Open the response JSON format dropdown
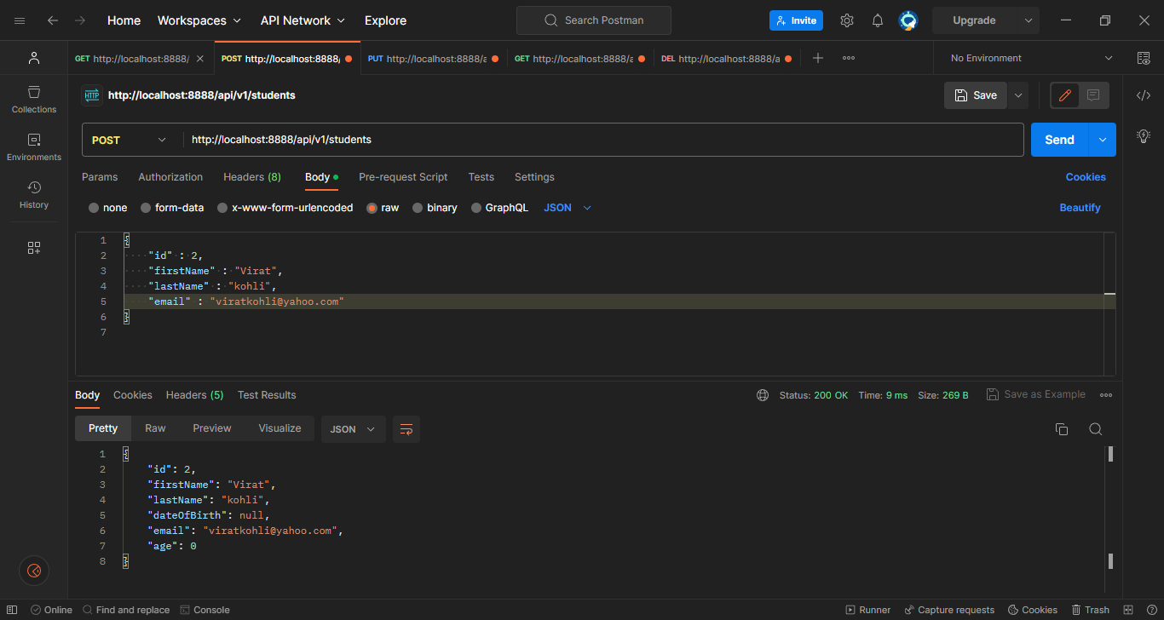 coord(353,429)
